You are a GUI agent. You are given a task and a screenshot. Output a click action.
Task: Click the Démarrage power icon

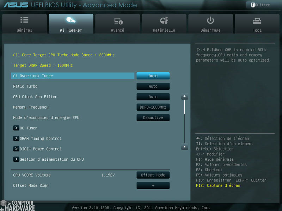click(210, 20)
